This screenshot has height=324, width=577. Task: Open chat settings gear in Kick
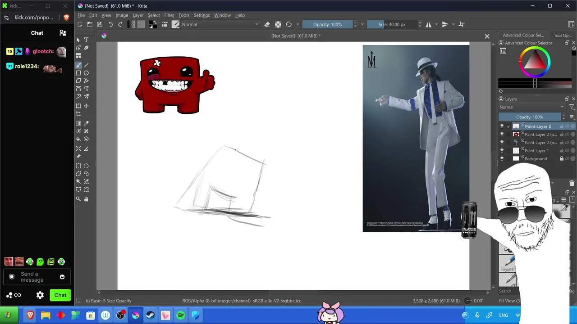click(x=40, y=295)
